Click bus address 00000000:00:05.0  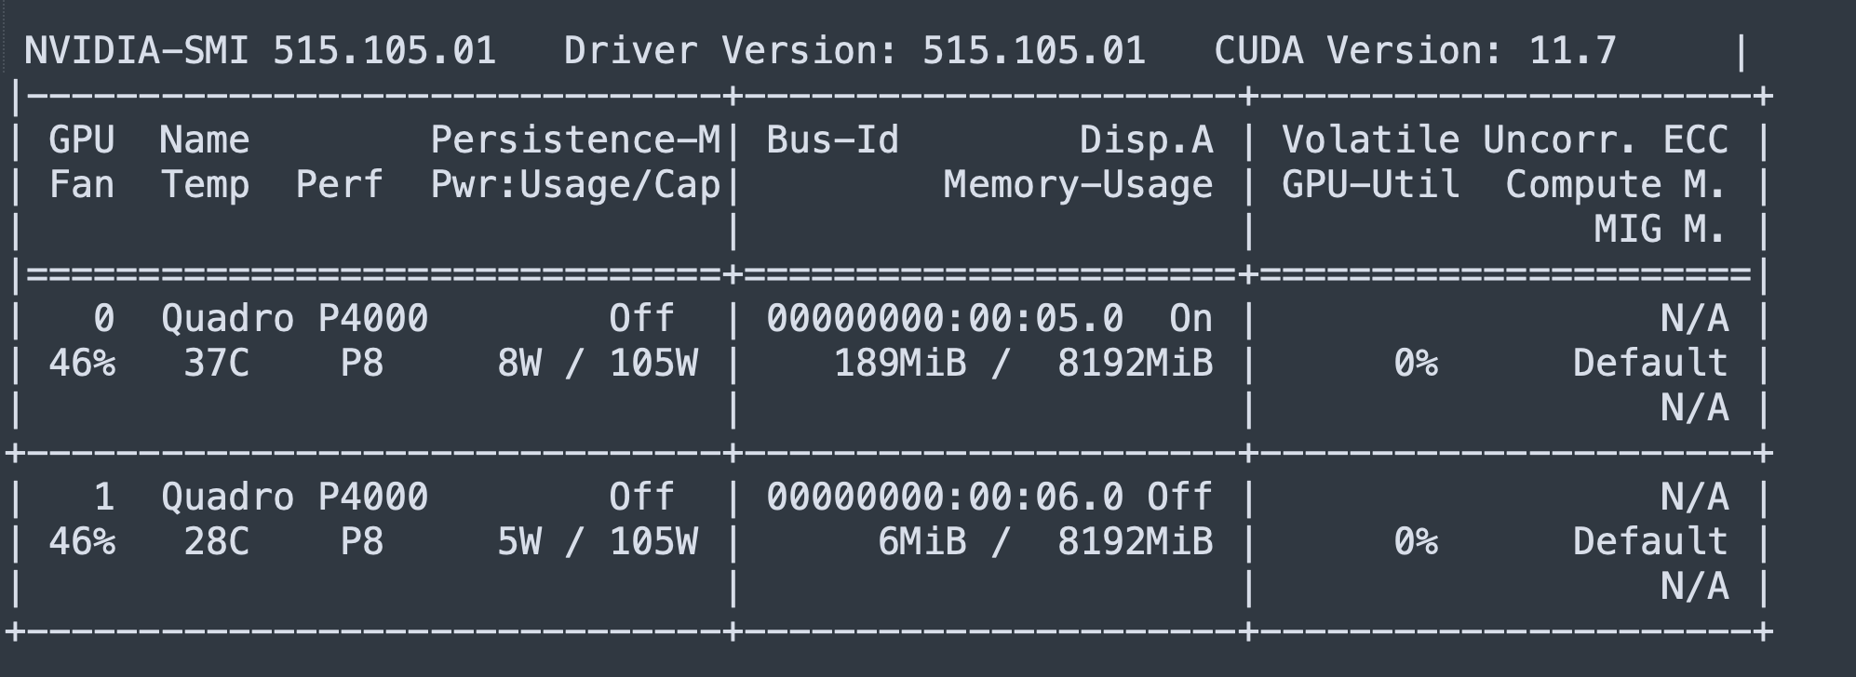click(945, 319)
